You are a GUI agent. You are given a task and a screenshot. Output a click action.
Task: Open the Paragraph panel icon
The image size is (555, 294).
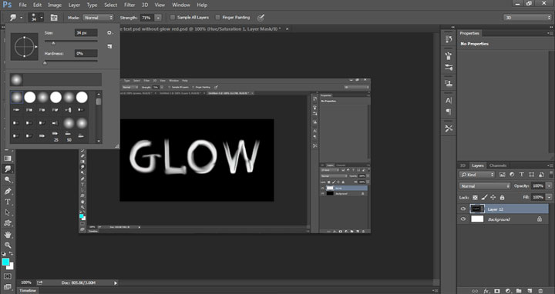coord(449,112)
